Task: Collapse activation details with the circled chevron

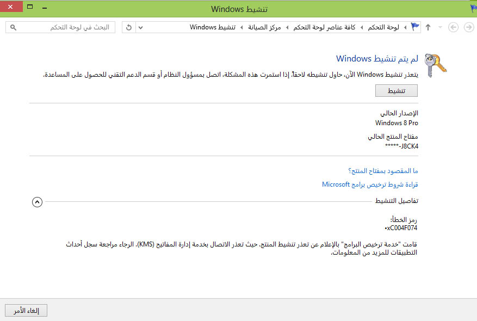Action: 37,202
